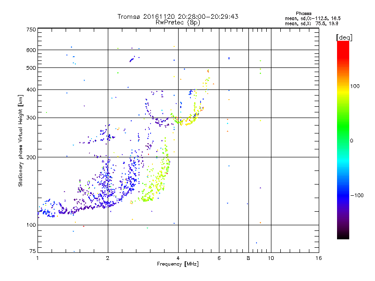
Task: Click the y-axis tick label "75"
Action: (32, 251)
